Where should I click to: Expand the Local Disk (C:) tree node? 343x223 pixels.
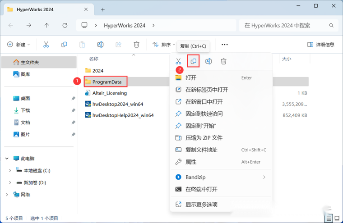pos(10,171)
